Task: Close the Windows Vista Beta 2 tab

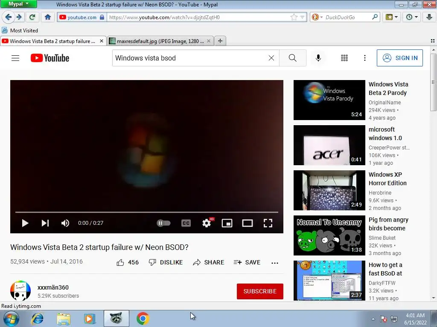Action: tap(102, 41)
